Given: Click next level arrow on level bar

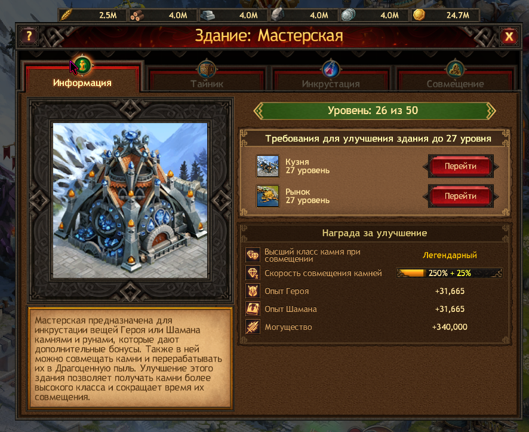Looking at the screenshot, I should point(491,111).
